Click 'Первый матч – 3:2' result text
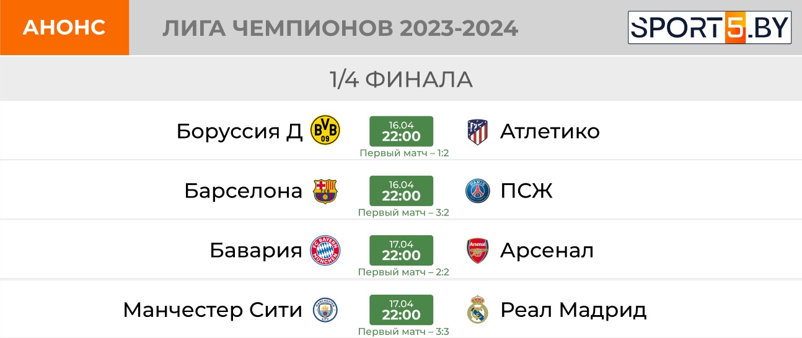This screenshot has height=338, width=802. (403, 212)
